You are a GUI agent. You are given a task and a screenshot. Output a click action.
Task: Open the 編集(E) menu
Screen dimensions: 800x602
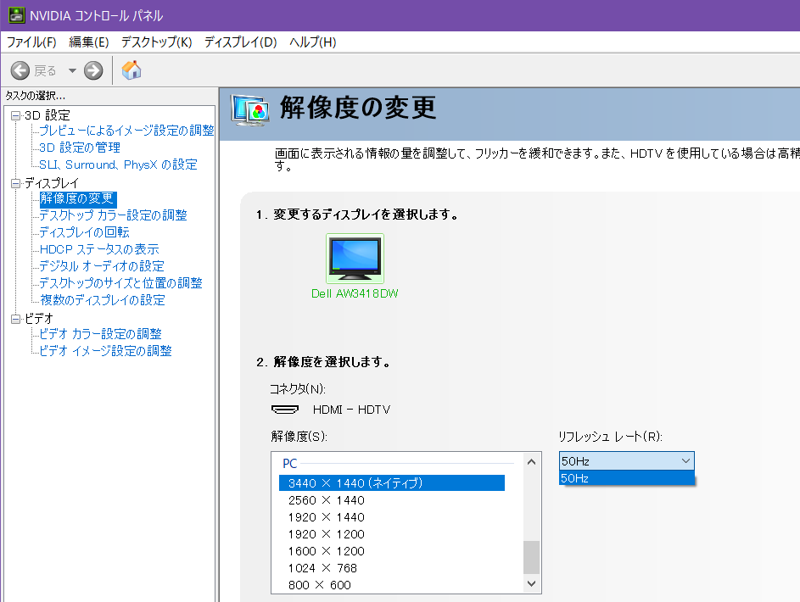89,42
